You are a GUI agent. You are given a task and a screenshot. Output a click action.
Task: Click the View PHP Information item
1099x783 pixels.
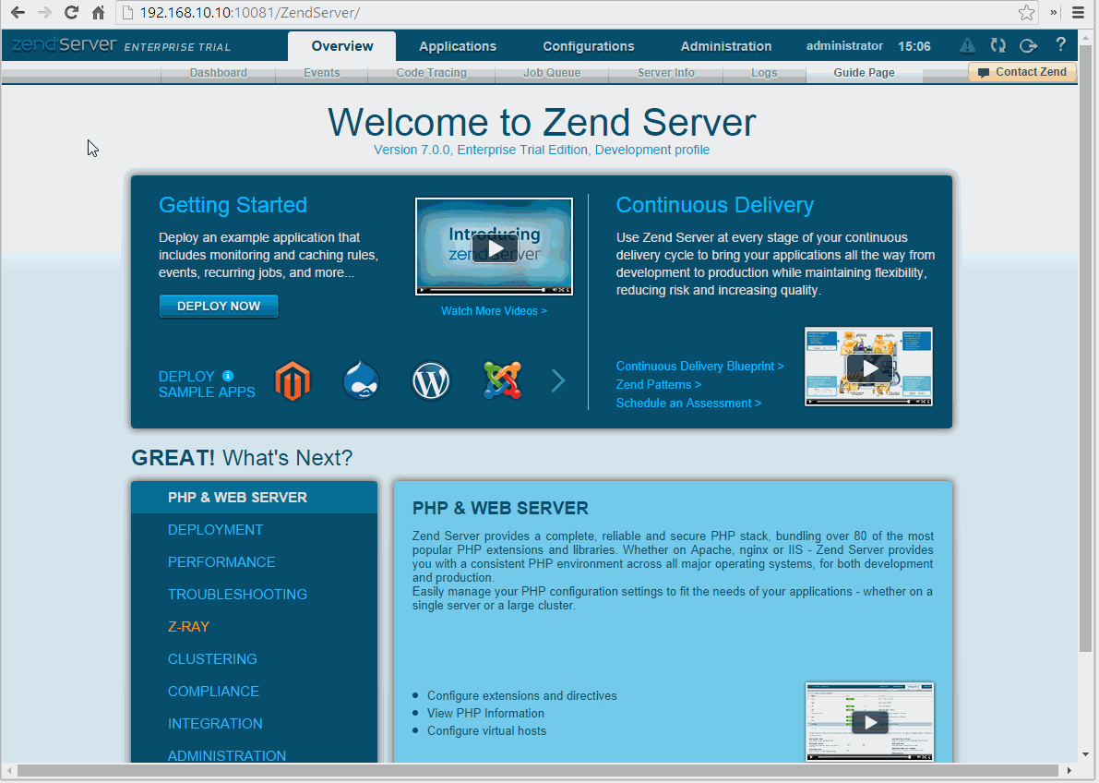pyautogui.click(x=485, y=714)
